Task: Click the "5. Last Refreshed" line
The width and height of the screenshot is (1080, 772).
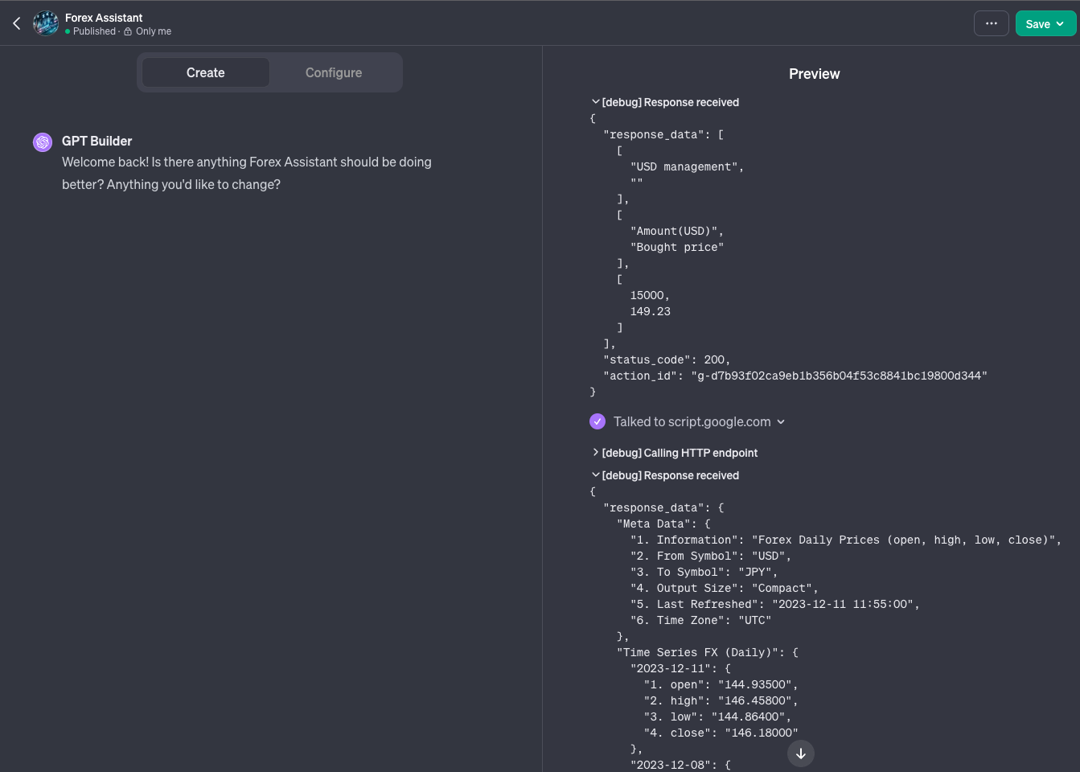Action: [775, 604]
